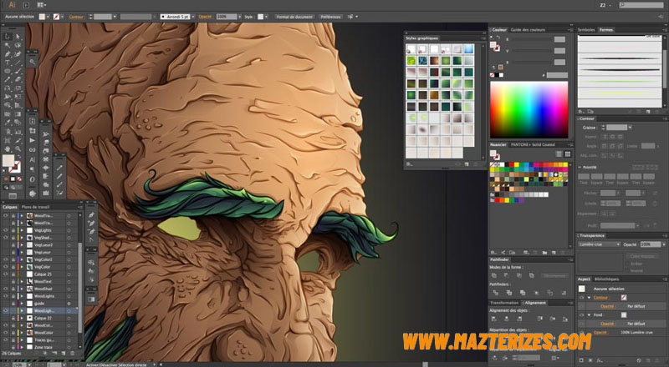Hide the VegLights layer
This screenshot has width=669, height=367.
coord(6,230)
